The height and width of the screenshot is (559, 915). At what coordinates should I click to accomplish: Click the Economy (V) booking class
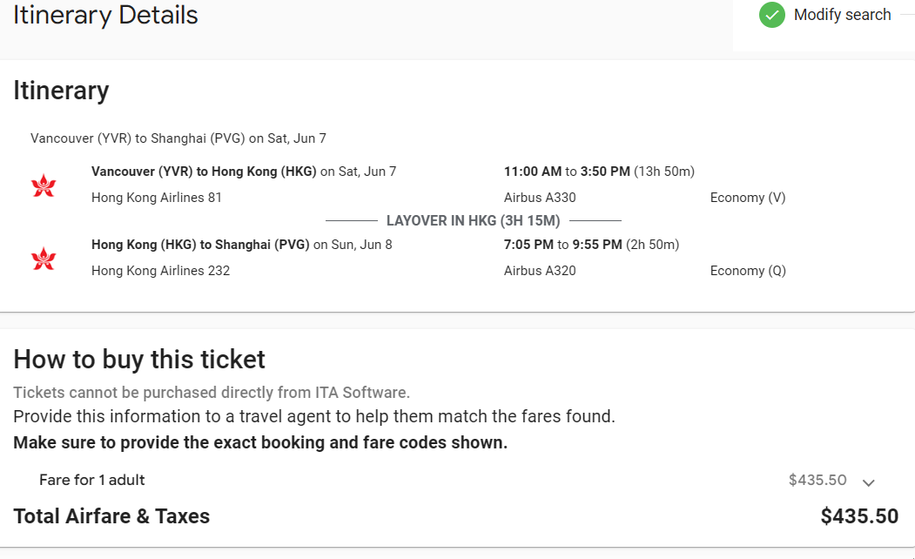(x=748, y=198)
